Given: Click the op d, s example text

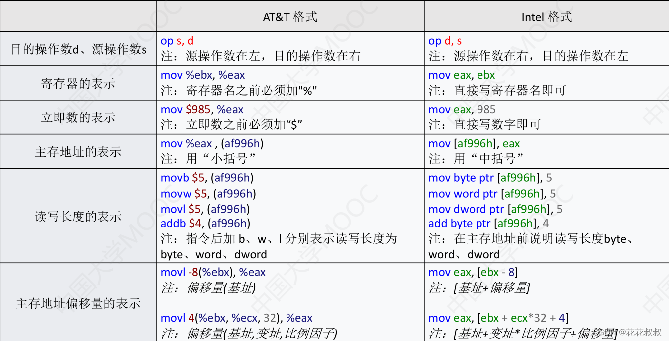Looking at the screenshot, I should pos(442,41).
